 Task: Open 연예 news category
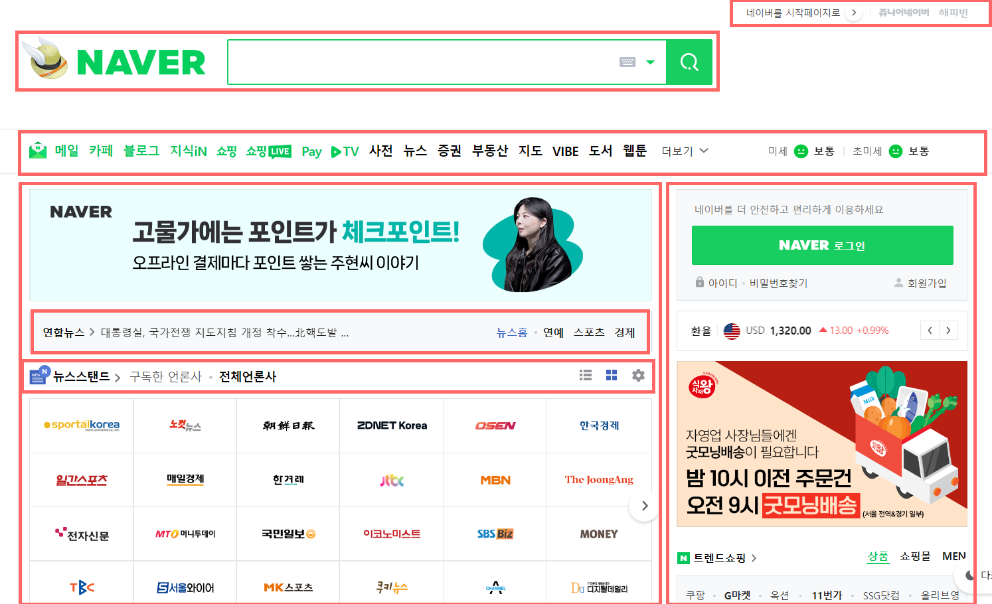click(553, 333)
